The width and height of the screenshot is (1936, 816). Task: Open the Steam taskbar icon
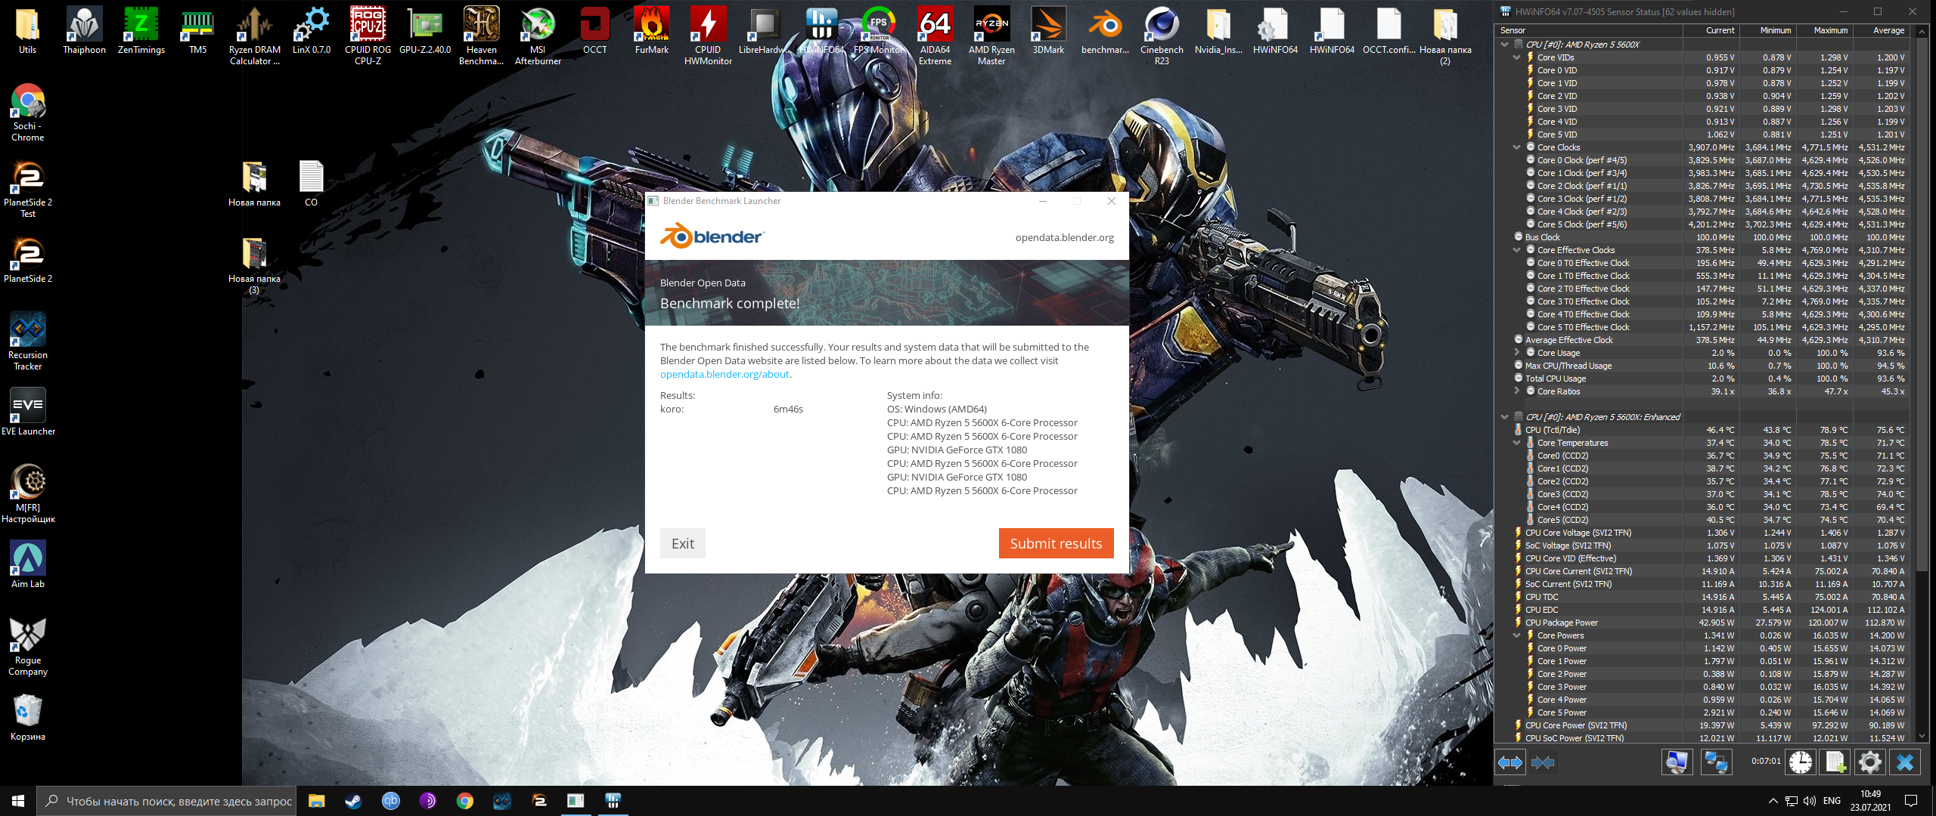coord(353,801)
